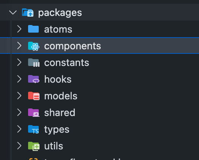Expand the atoms folder chevron
The image size is (199, 160).
[x=19, y=29]
